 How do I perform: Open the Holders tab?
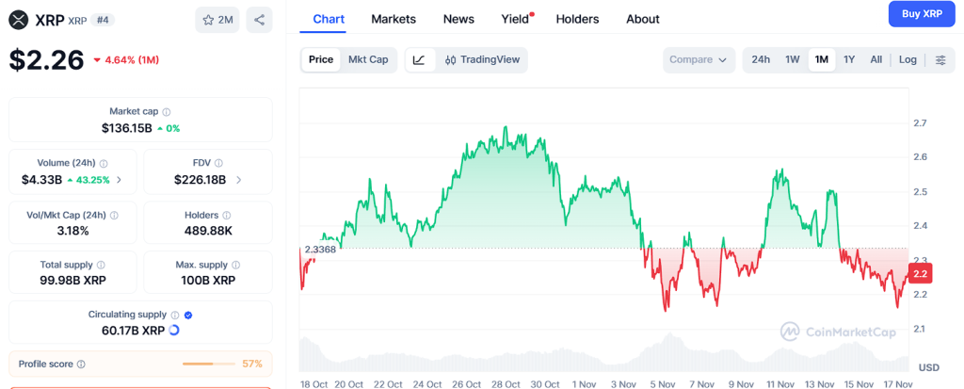577,19
